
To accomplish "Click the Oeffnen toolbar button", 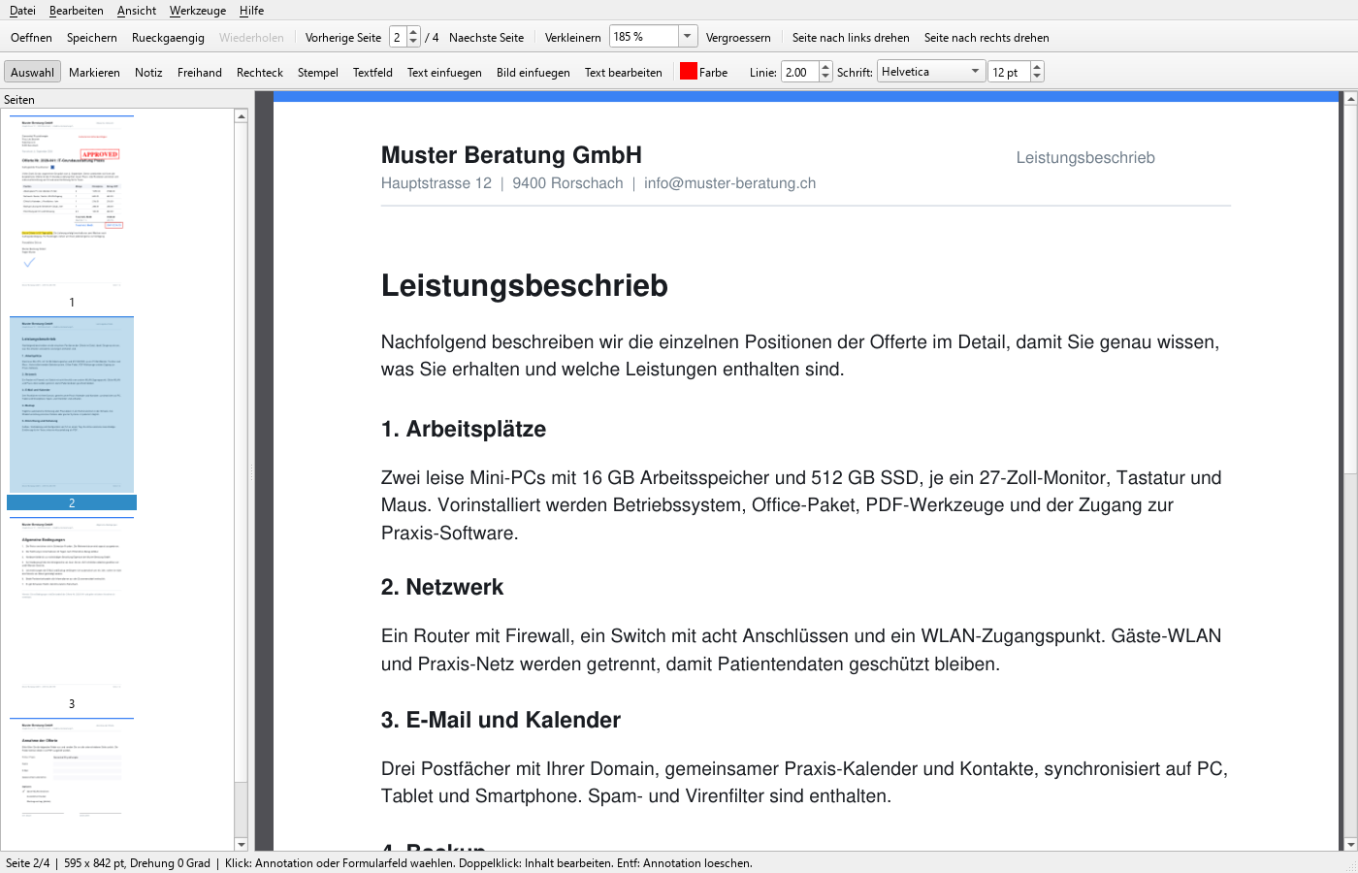I will (x=32, y=38).
